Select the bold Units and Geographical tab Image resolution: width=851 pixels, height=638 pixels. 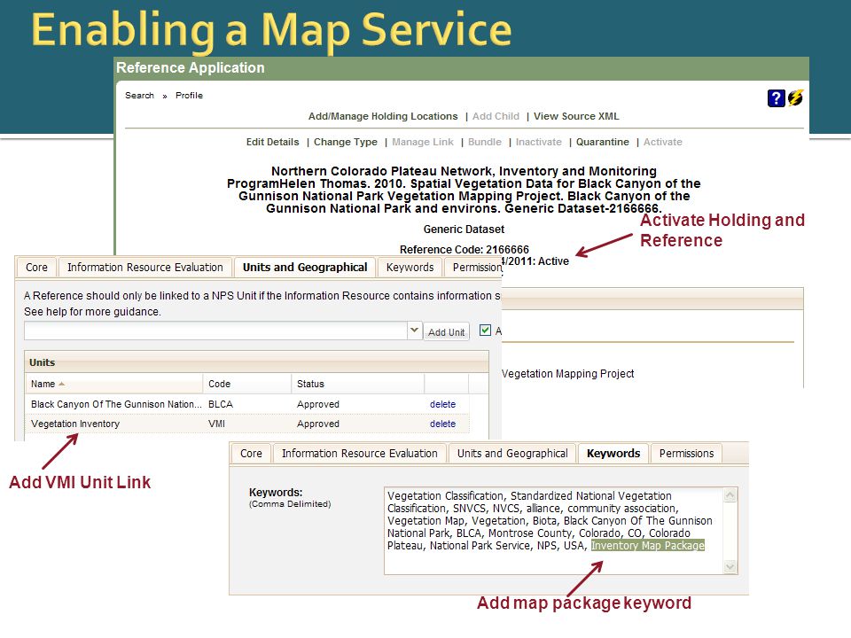pyautogui.click(x=304, y=268)
